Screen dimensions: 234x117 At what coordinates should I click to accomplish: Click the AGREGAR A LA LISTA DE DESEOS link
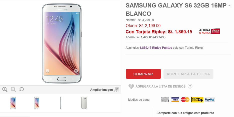tap(160, 86)
